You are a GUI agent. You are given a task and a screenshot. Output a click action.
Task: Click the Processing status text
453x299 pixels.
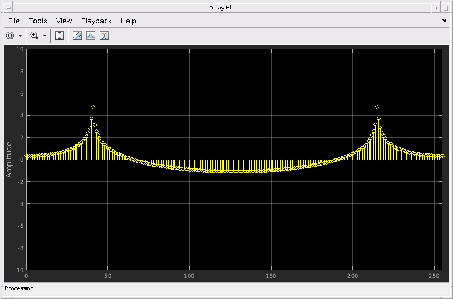click(19, 288)
